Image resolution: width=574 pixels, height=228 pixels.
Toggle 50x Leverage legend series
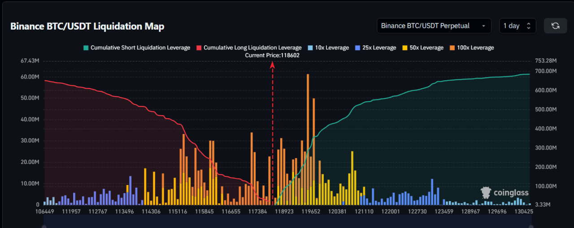coord(423,47)
